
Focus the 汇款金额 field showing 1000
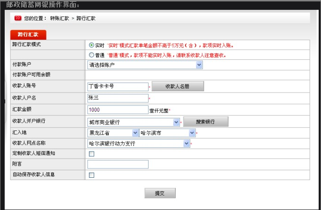click(118, 110)
